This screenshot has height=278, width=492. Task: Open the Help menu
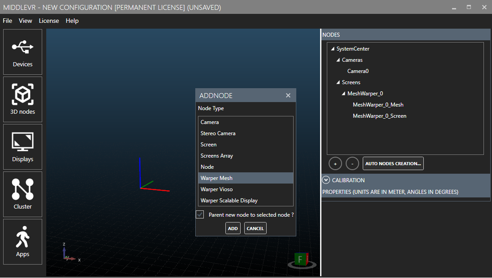click(72, 21)
